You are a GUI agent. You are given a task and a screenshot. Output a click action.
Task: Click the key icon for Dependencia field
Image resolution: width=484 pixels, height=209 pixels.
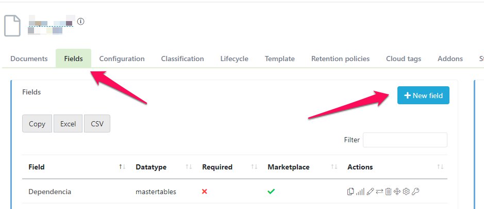[415, 192]
